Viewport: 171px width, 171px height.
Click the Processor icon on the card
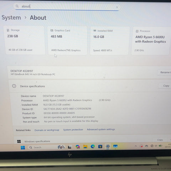137,31
